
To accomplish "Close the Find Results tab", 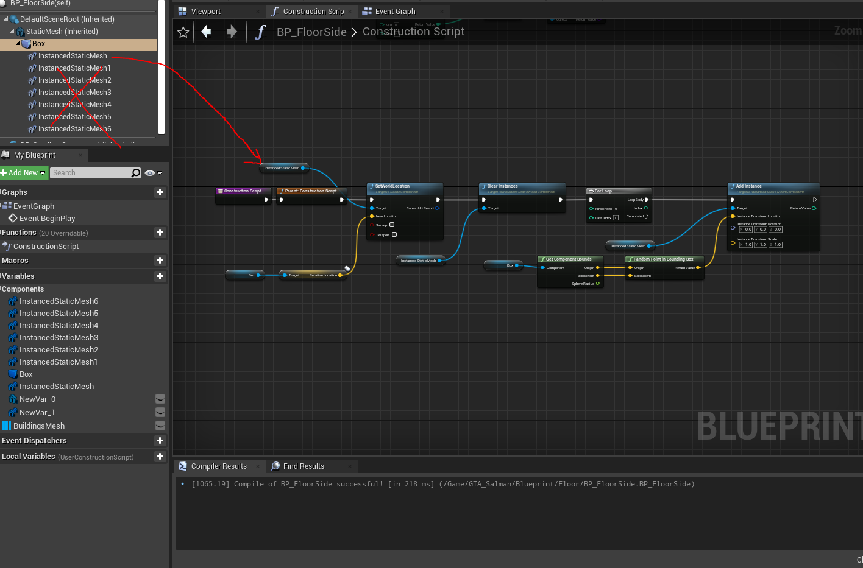I will point(350,466).
